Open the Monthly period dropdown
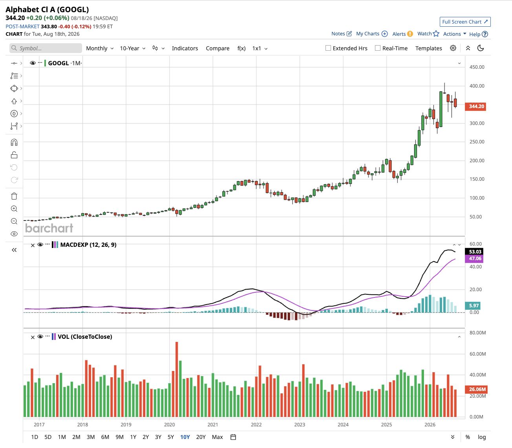The height and width of the screenshot is (448, 512). pos(100,48)
